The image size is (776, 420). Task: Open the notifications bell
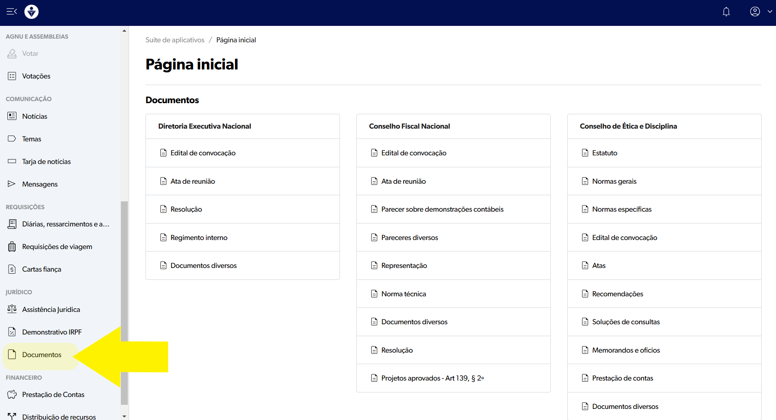tap(726, 12)
